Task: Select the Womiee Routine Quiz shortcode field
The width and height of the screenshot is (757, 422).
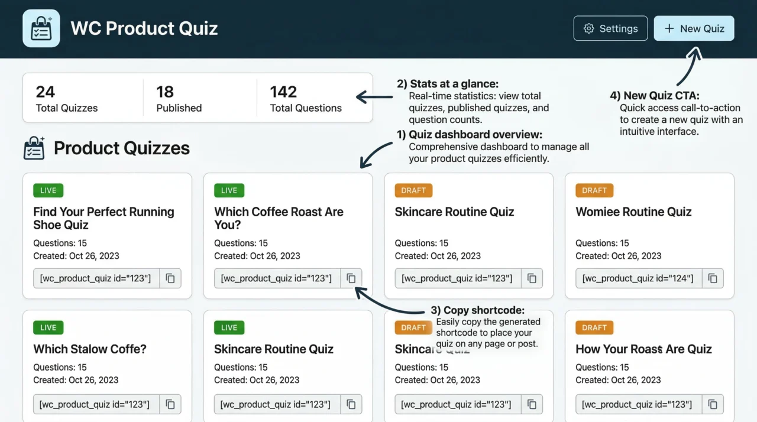Action: pos(639,278)
